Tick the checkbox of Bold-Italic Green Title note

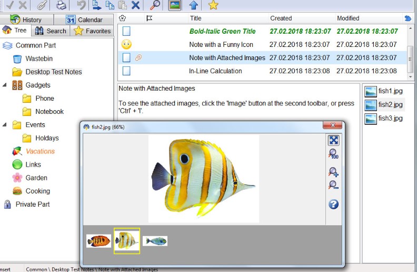pos(126,31)
